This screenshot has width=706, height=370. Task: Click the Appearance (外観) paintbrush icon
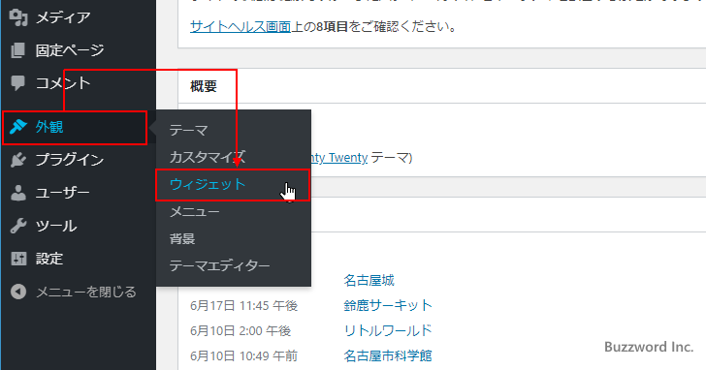point(18,127)
